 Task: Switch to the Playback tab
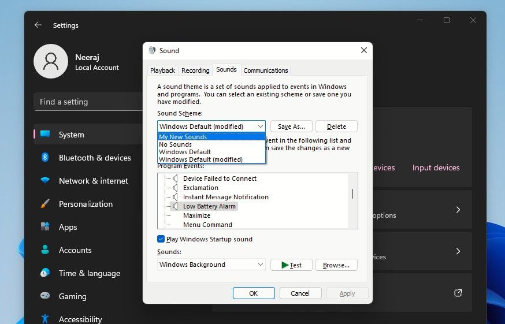tap(162, 70)
